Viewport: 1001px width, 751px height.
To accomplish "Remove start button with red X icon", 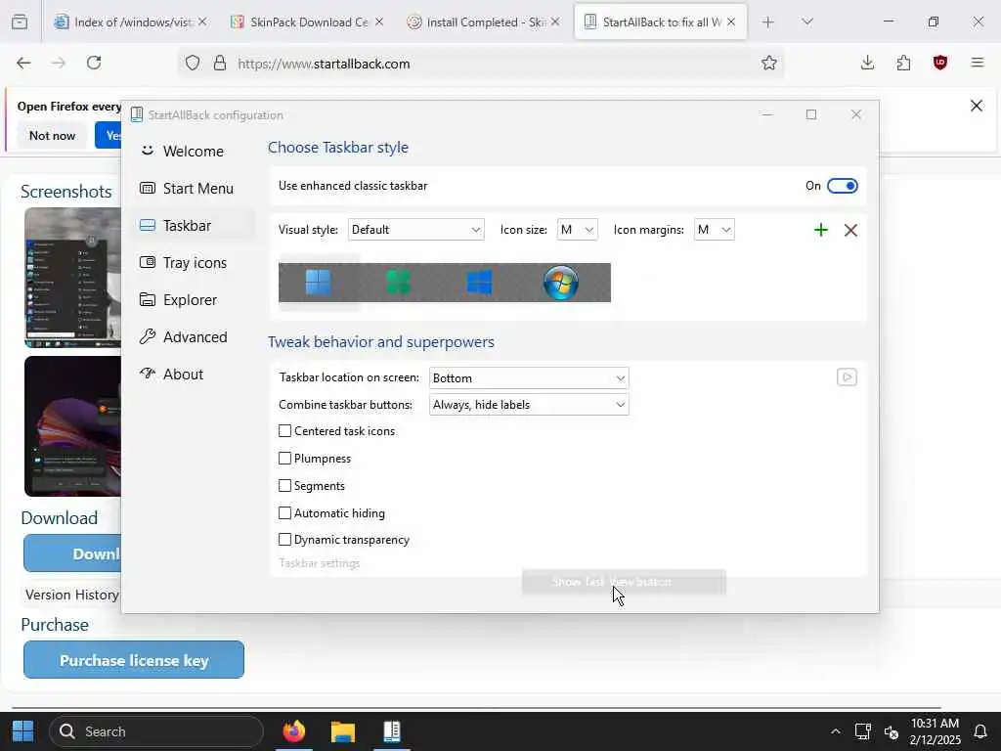I will coord(850,230).
